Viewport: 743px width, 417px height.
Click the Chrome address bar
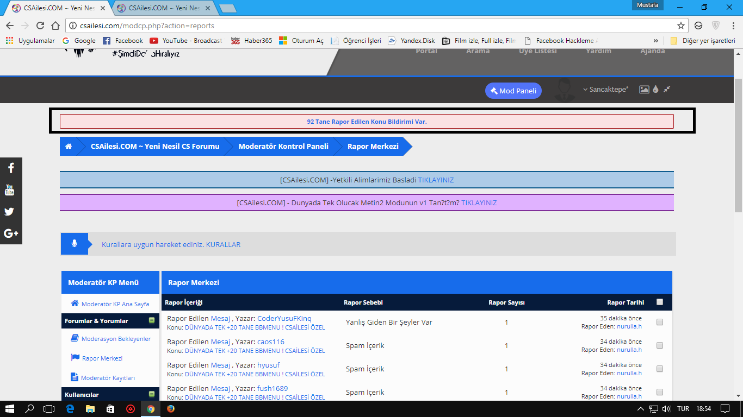click(375, 26)
